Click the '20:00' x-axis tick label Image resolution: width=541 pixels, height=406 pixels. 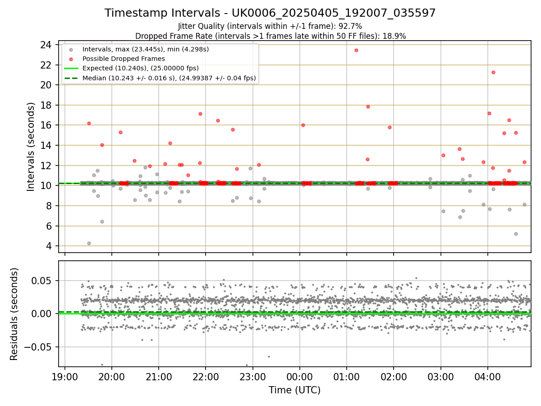click(112, 376)
